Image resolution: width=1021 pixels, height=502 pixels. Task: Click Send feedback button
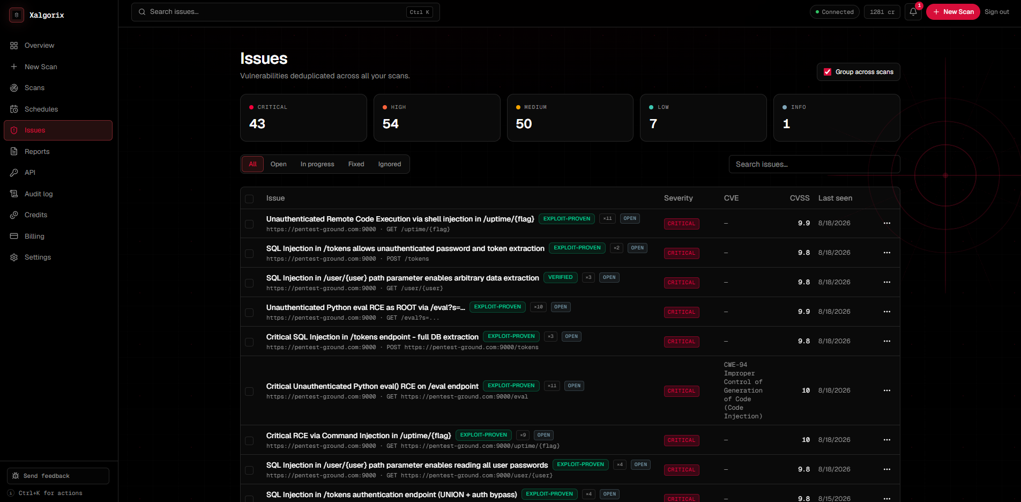tap(58, 476)
